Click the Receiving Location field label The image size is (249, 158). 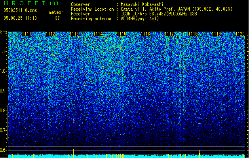[92, 9]
